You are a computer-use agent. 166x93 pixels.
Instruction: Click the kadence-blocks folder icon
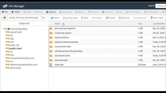[51, 37]
